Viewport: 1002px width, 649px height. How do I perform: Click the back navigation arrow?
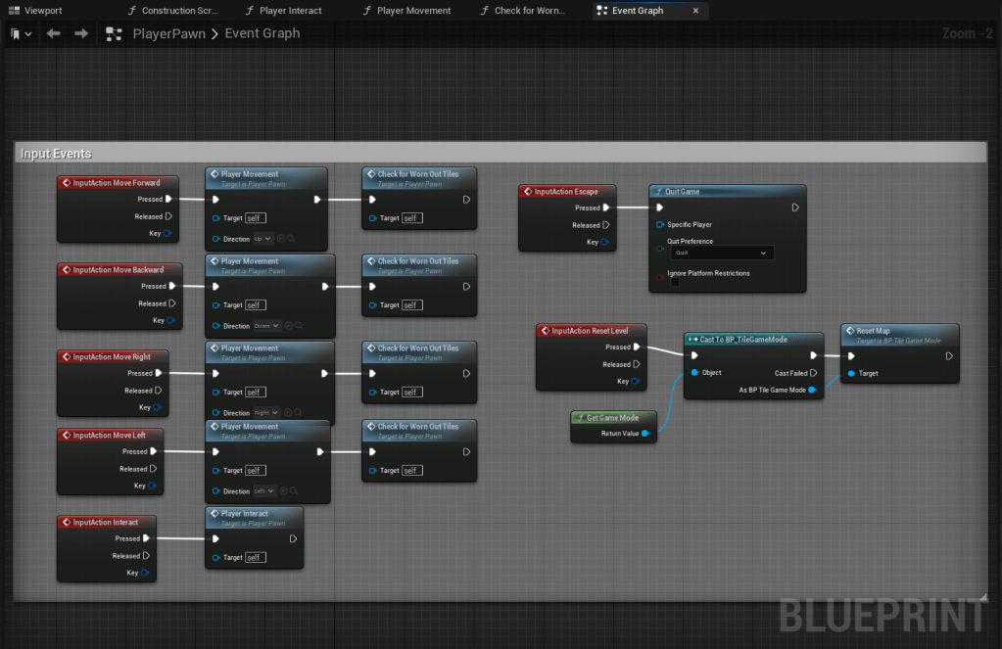(x=54, y=33)
